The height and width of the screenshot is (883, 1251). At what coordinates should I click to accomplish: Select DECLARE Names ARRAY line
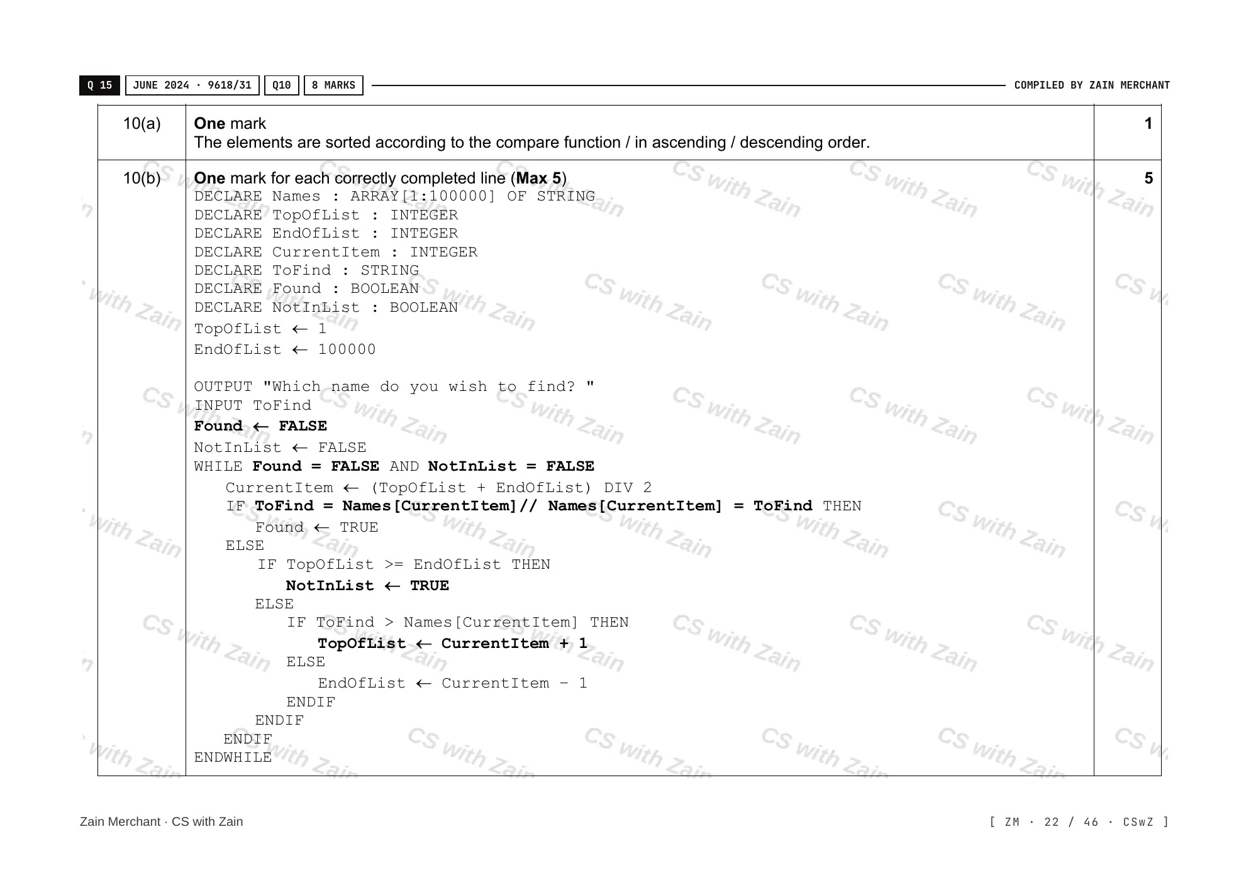tap(394, 197)
